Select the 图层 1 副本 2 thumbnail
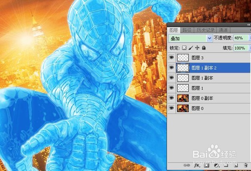Screen dimensions: 251x171 click(183, 68)
